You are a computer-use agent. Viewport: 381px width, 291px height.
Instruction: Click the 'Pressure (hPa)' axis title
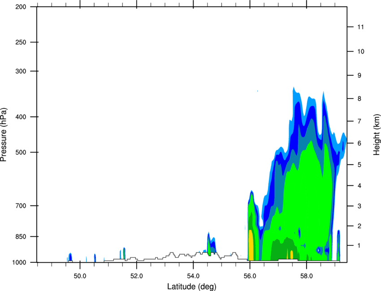pos(4,135)
